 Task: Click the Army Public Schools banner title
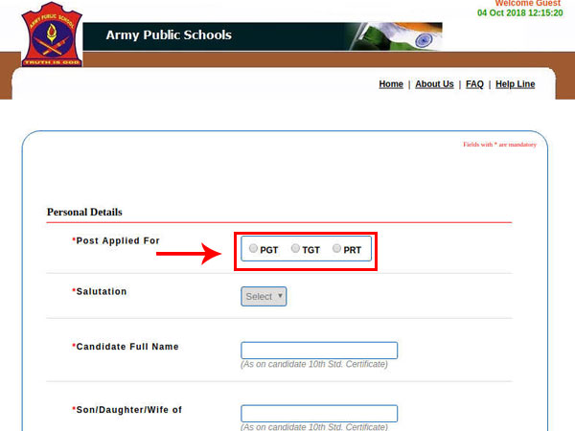169,35
